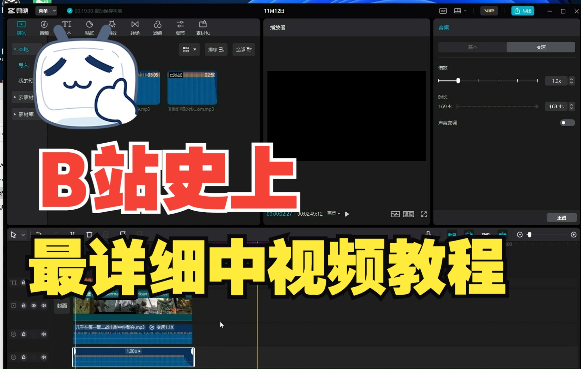The height and width of the screenshot is (369, 581).
Task: Toggle the main track magnet icon
Action: tap(452, 234)
